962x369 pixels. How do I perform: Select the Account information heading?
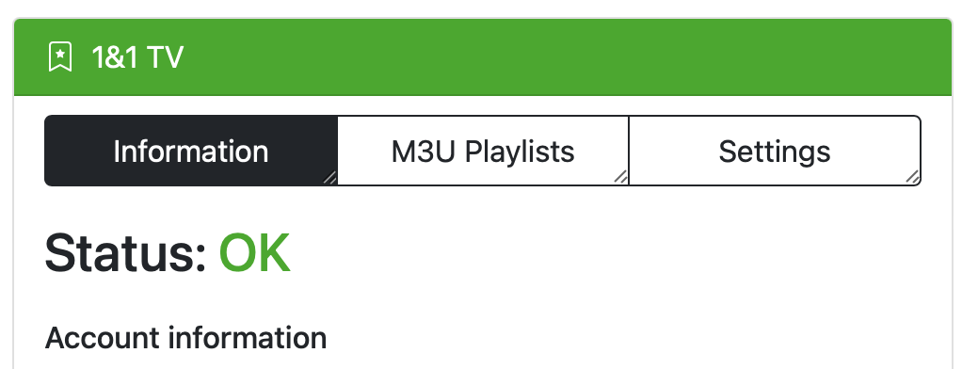(x=185, y=338)
